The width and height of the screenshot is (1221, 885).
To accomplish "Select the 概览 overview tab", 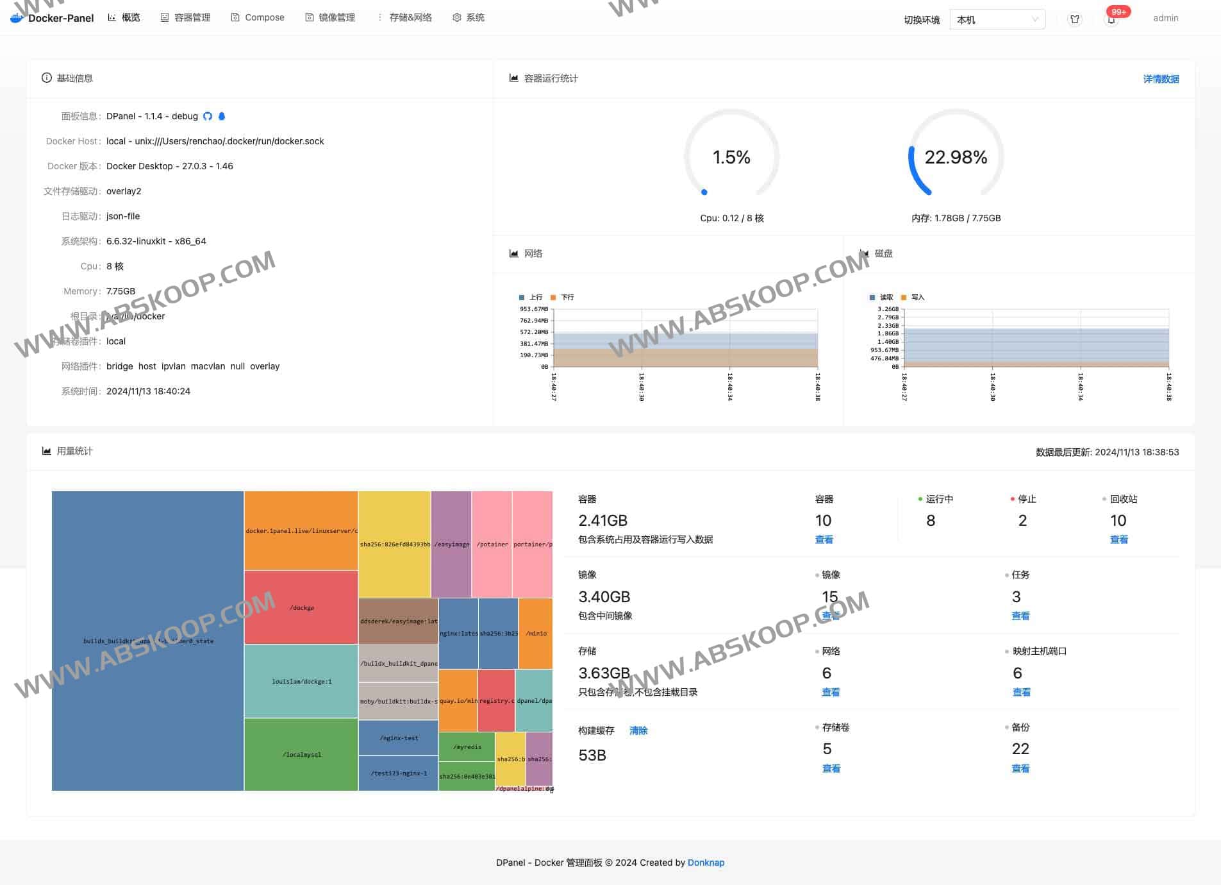I will [124, 17].
